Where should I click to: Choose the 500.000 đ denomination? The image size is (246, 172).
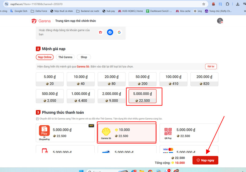point(50,96)
